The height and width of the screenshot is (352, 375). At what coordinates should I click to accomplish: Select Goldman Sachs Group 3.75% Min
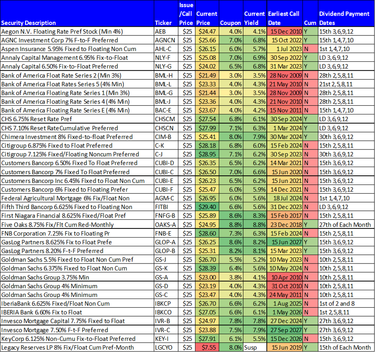pos(77,277)
